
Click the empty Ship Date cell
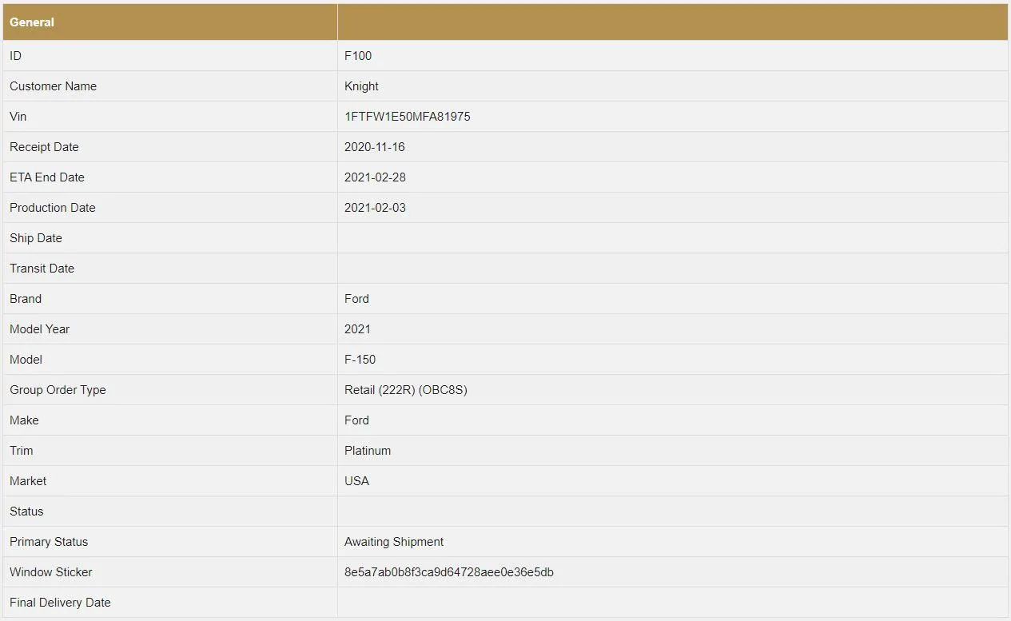[671, 238]
